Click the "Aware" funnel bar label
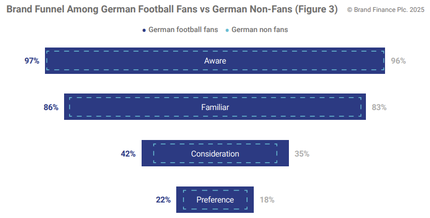The image size is (430, 218). click(215, 61)
